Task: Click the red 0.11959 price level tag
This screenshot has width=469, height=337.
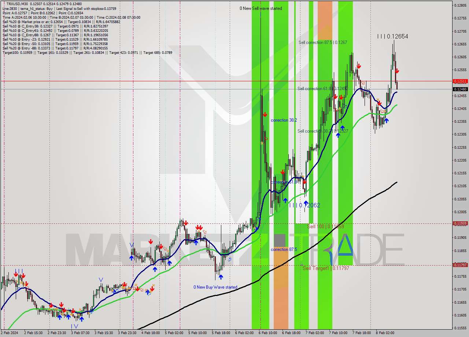Action: click(x=460, y=223)
